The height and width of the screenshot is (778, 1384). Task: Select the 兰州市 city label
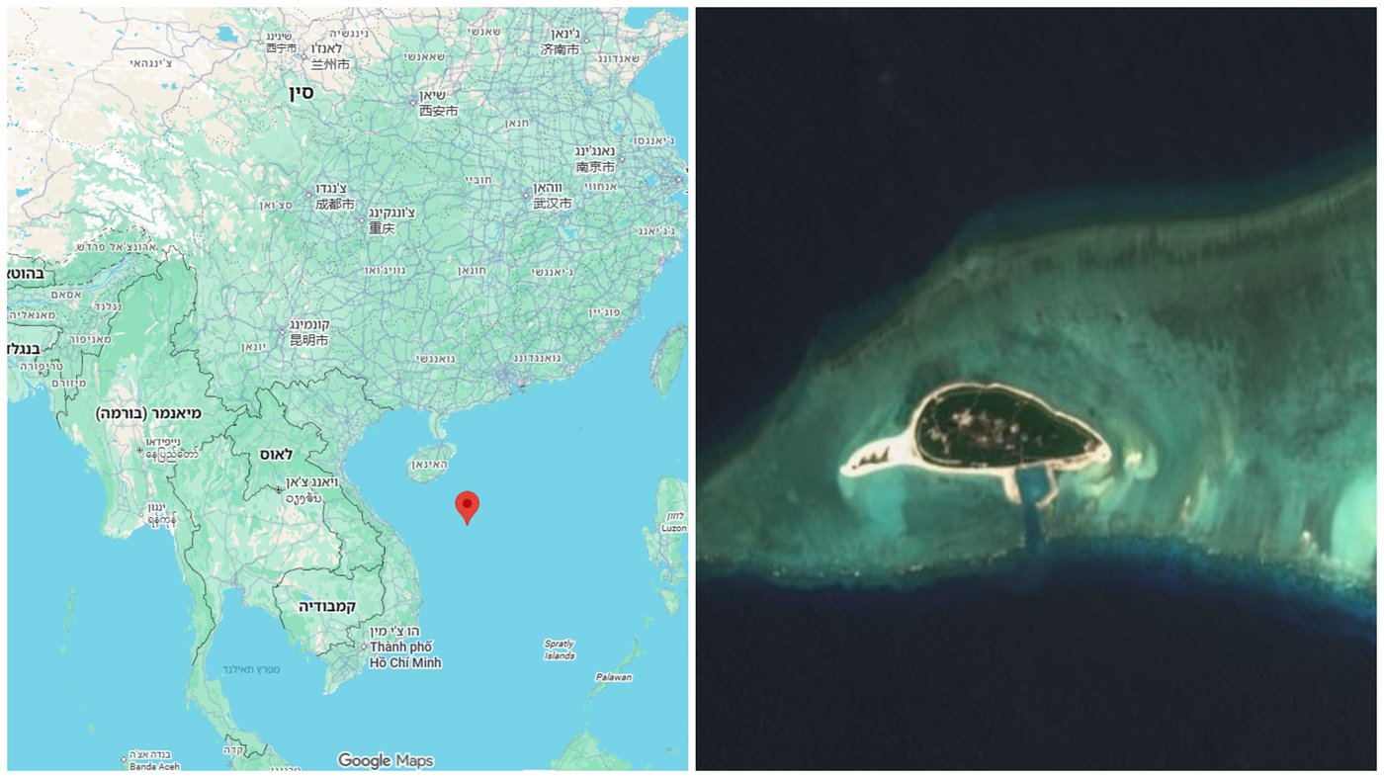tap(330, 64)
